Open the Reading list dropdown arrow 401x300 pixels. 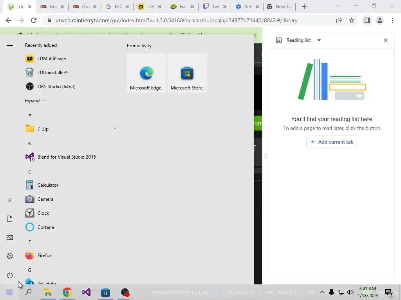click(x=319, y=40)
